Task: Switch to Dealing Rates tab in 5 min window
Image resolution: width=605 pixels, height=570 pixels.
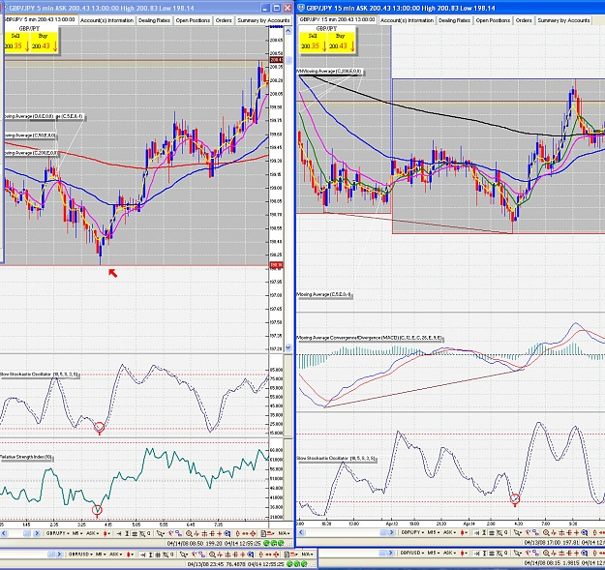Action: (x=154, y=20)
